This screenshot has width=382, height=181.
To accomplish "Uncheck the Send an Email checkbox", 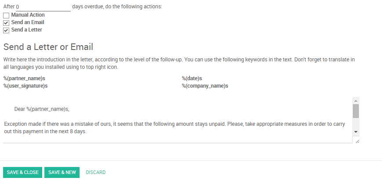I will pos(6,23).
